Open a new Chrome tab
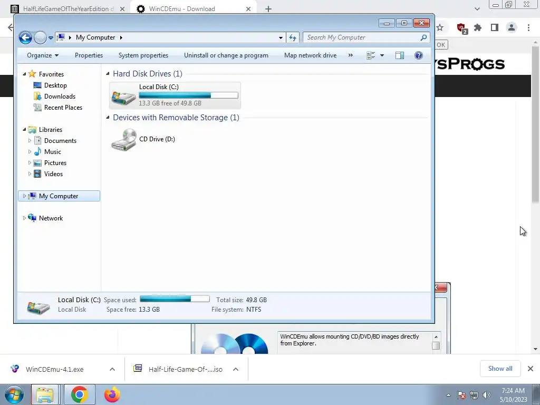 (268, 9)
